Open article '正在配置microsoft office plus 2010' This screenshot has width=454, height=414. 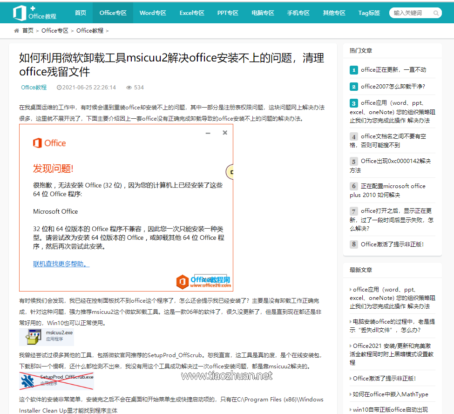388,190
